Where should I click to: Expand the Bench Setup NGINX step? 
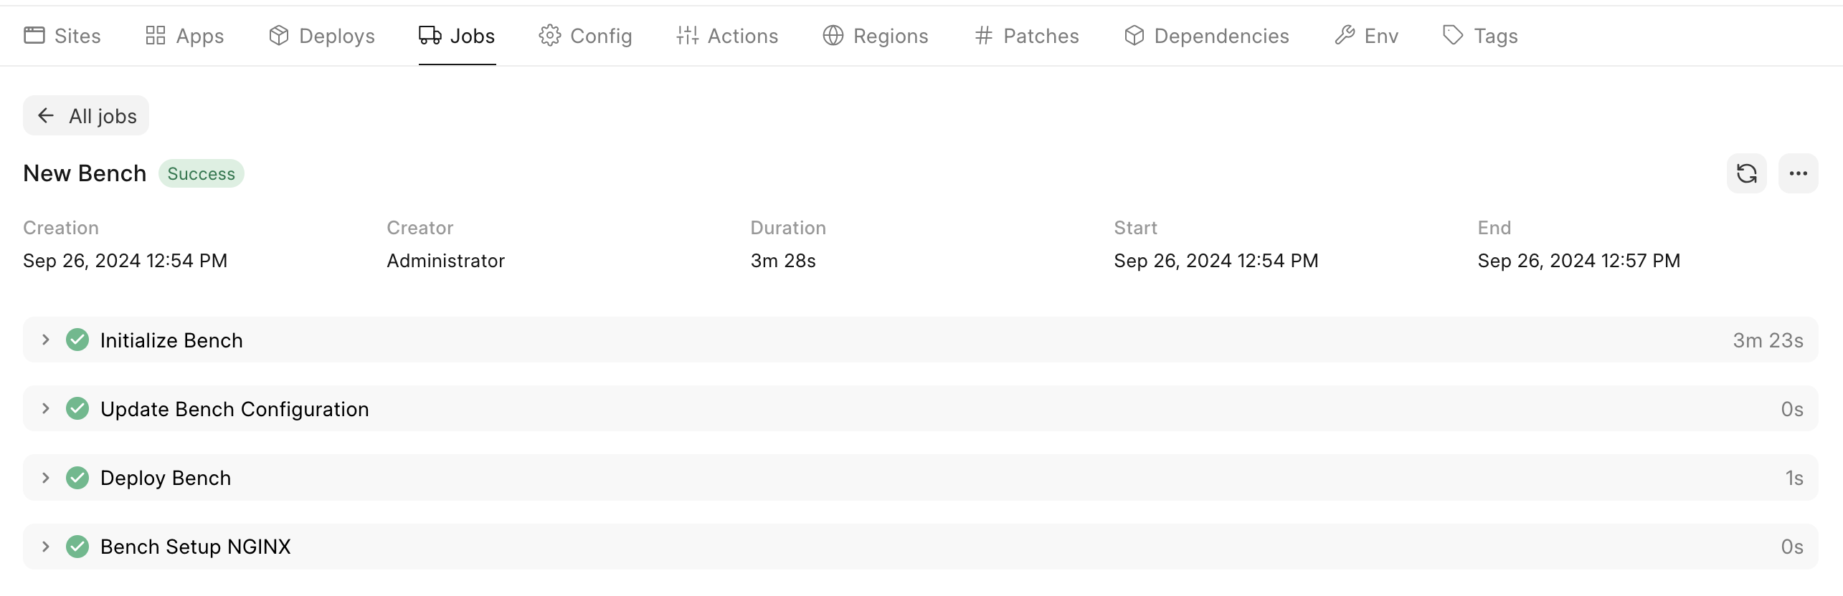click(45, 547)
